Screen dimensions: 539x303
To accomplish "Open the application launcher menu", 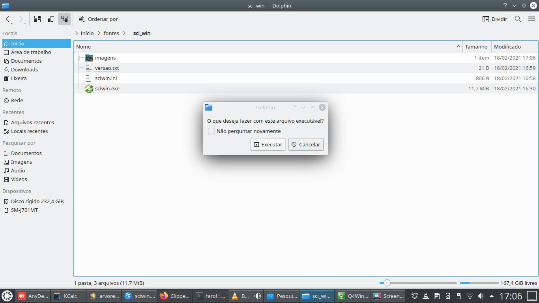I will [7, 296].
